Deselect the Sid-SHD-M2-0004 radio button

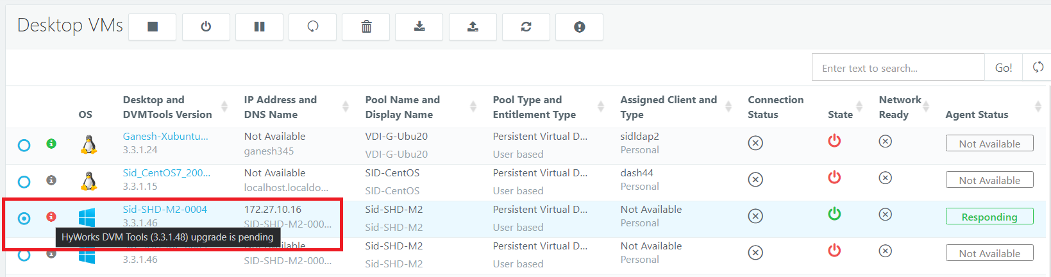point(24,218)
